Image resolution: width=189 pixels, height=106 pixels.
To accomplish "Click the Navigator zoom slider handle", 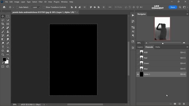I will 163,43.
